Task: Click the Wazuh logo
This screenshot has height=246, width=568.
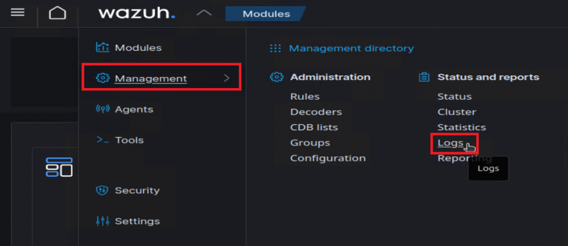Action: coord(136,13)
